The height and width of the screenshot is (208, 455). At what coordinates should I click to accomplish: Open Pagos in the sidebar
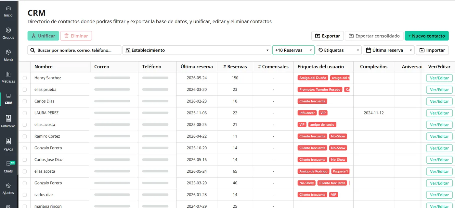(8, 144)
